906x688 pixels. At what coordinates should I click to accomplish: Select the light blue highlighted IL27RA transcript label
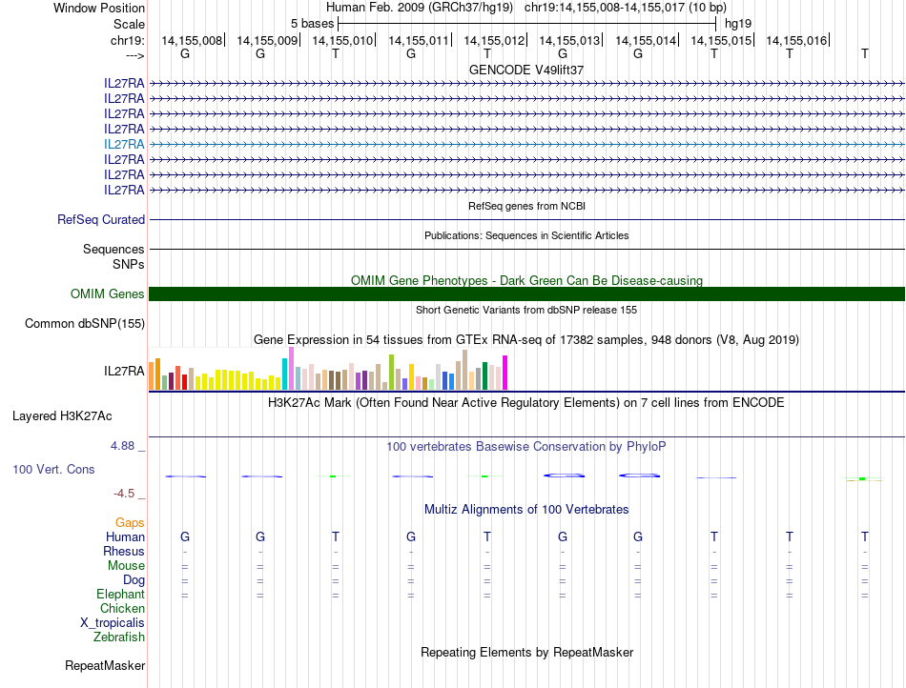point(124,144)
